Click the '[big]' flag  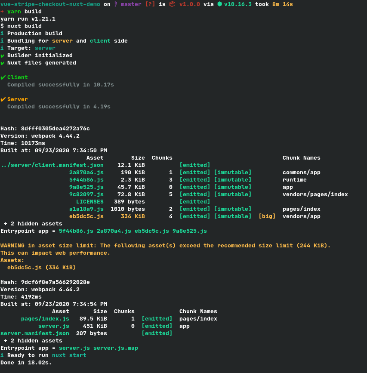pos(267,216)
